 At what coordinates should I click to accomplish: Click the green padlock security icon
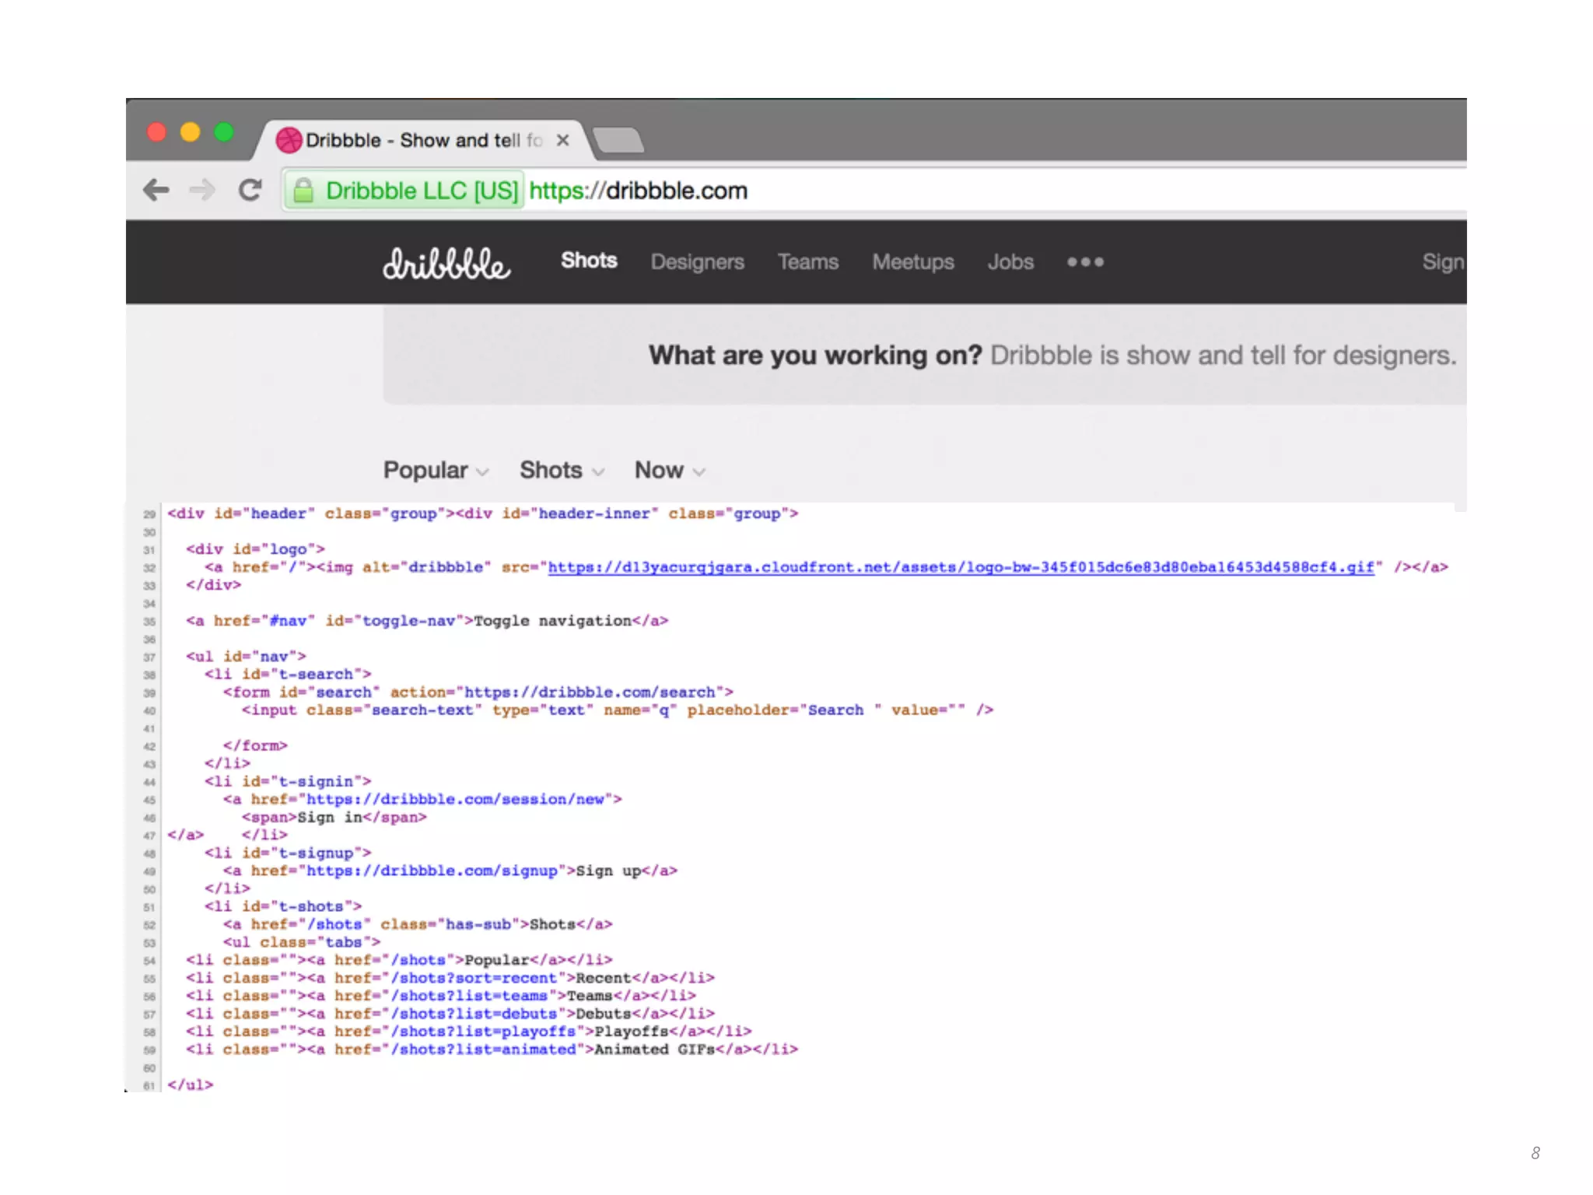(304, 191)
